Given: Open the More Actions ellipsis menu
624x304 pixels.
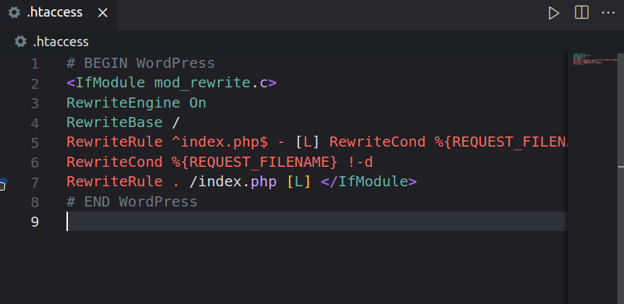Looking at the screenshot, I should coord(608,13).
